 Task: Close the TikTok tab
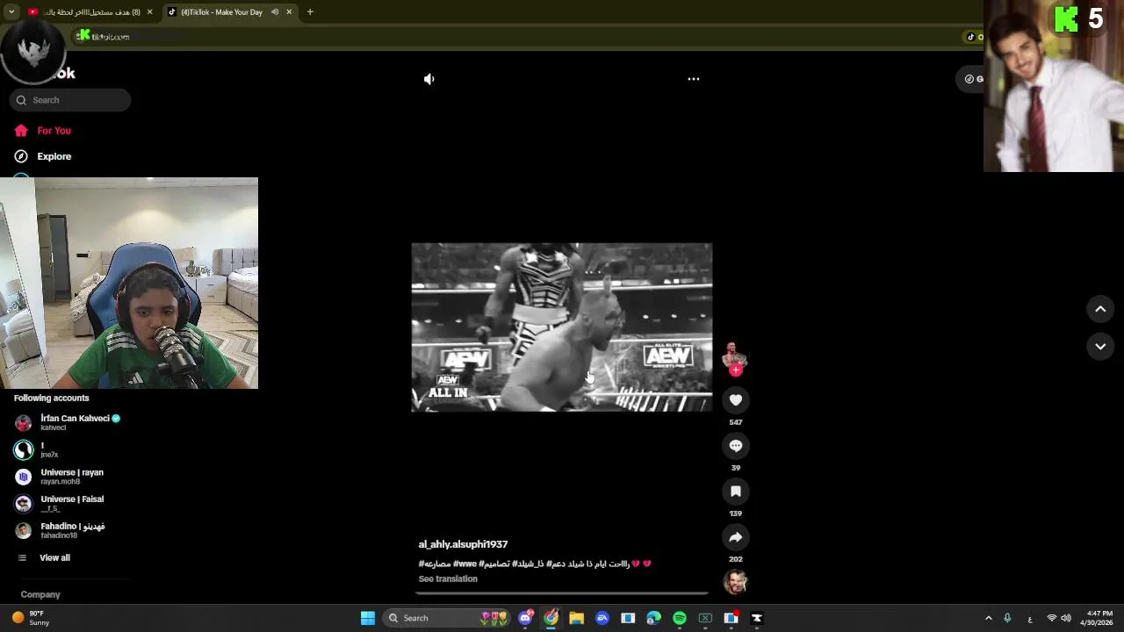[x=289, y=12]
